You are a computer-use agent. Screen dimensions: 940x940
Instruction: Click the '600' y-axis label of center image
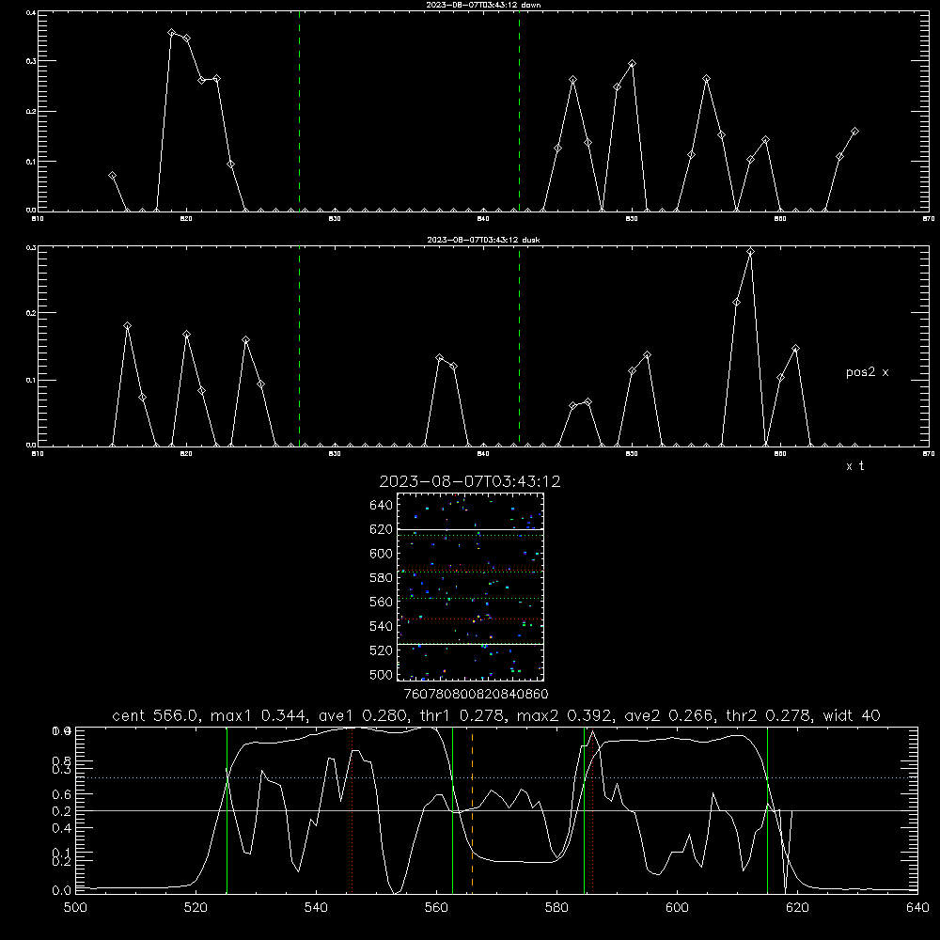382,554
